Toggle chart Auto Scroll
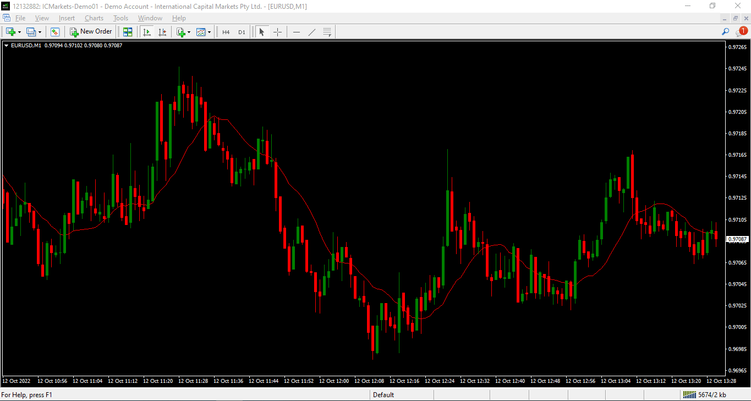Viewport: 751px width, 401px height. coord(147,32)
